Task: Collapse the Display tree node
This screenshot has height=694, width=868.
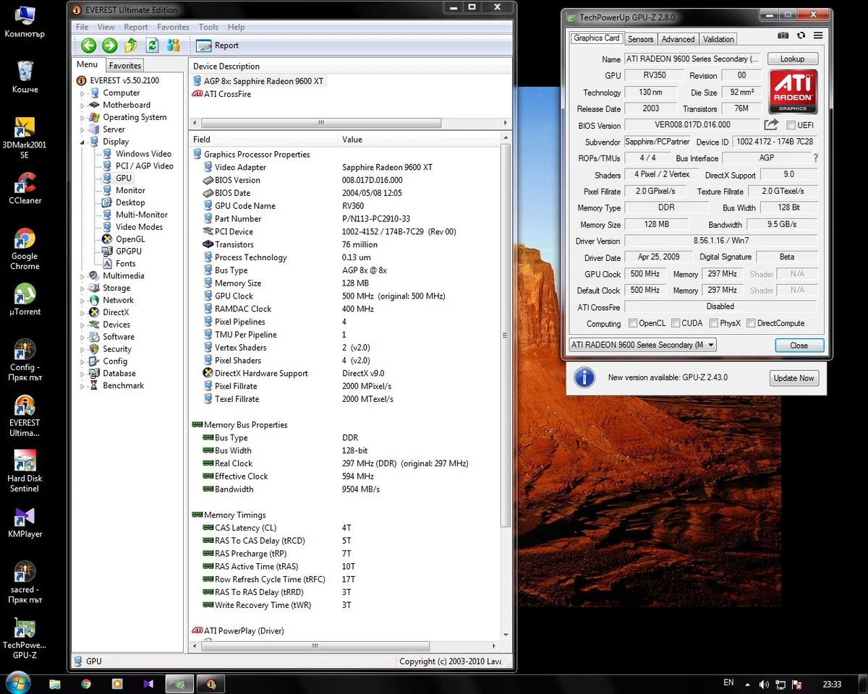Action: pyautogui.click(x=82, y=142)
